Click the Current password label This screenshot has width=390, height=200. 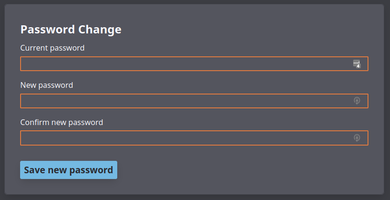(x=52, y=48)
